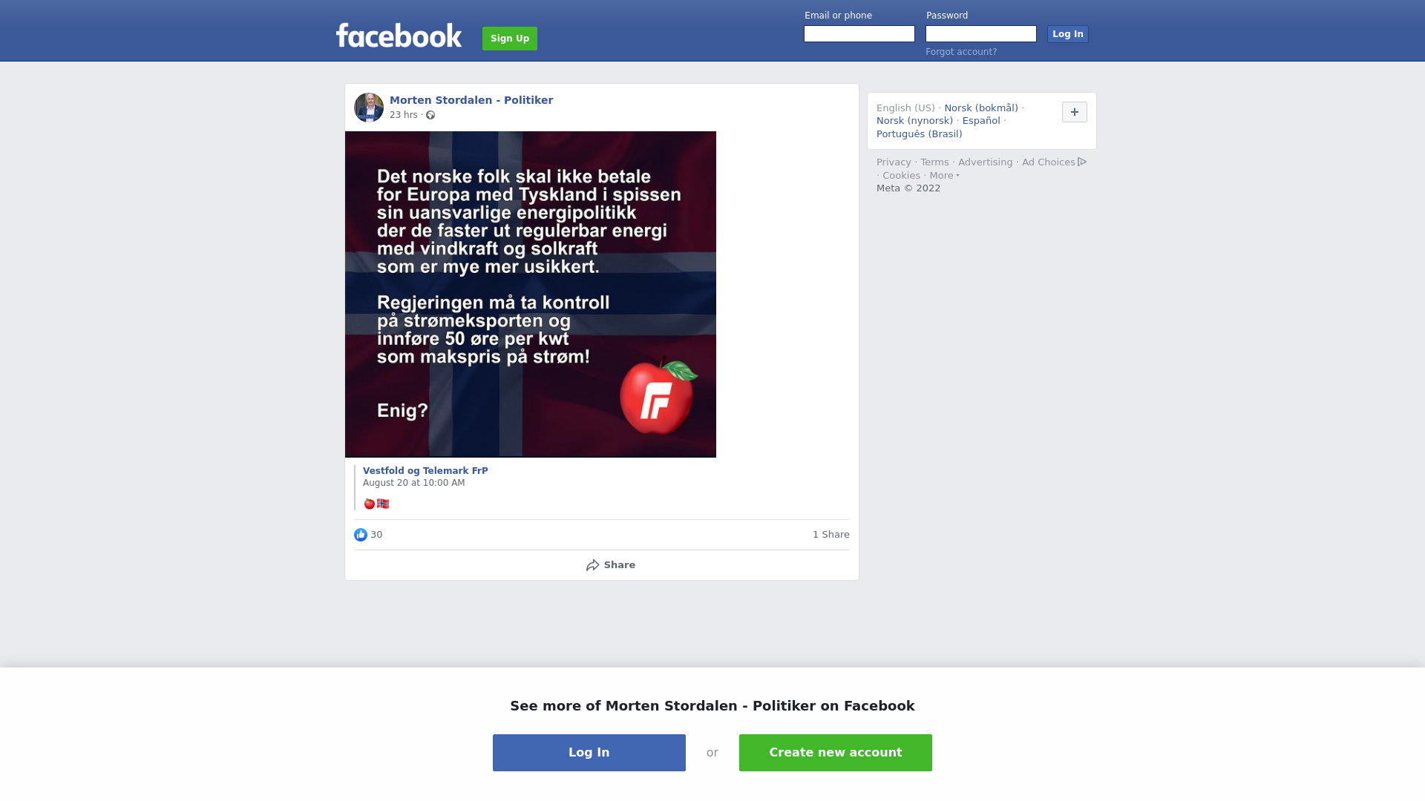Click the Ad Choices triangle icon

pos(1082,162)
